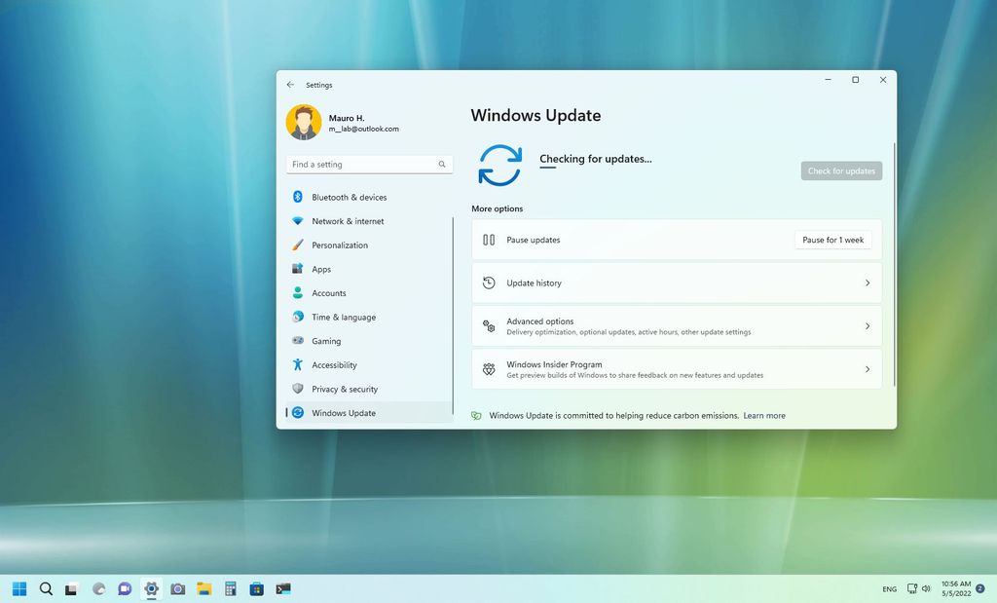Expand the Advanced options chevron
The width and height of the screenshot is (997, 603).
pos(867,325)
